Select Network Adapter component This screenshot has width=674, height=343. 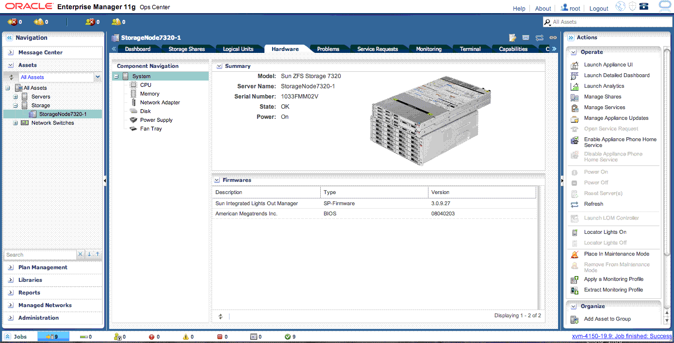pos(160,103)
